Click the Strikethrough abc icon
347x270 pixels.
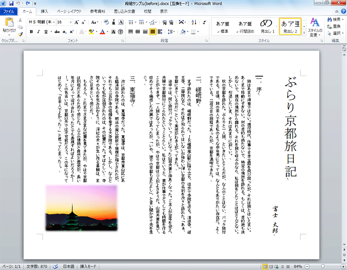click(x=57, y=32)
